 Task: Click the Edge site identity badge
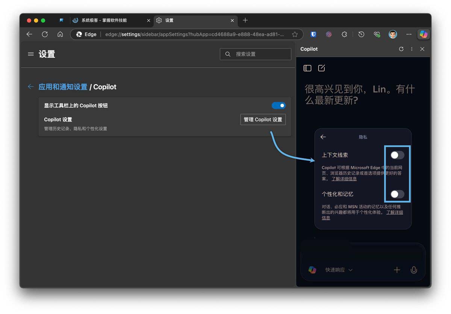pos(86,34)
